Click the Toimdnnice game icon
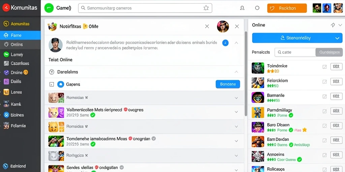This screenshot has width=345, height=172. coord(258,68)
